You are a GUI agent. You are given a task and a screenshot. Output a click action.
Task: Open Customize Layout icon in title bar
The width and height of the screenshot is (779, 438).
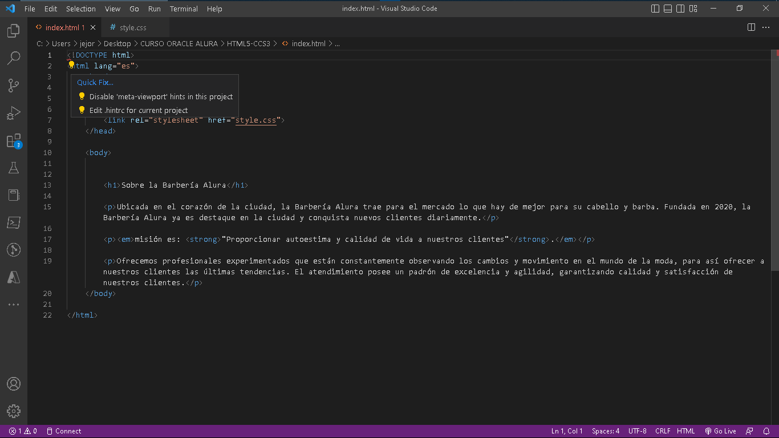tap(693, 9)
